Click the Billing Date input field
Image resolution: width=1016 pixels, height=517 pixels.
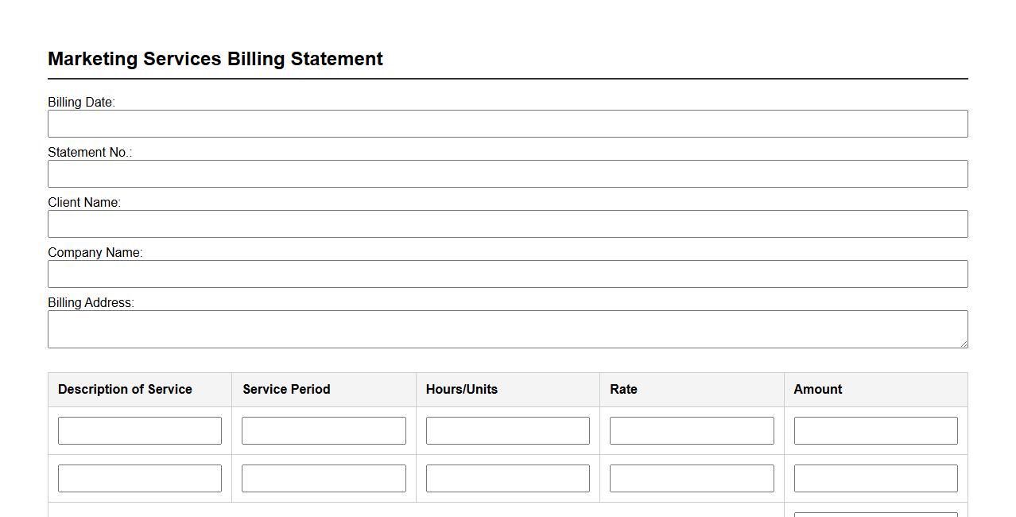(507, 124)
